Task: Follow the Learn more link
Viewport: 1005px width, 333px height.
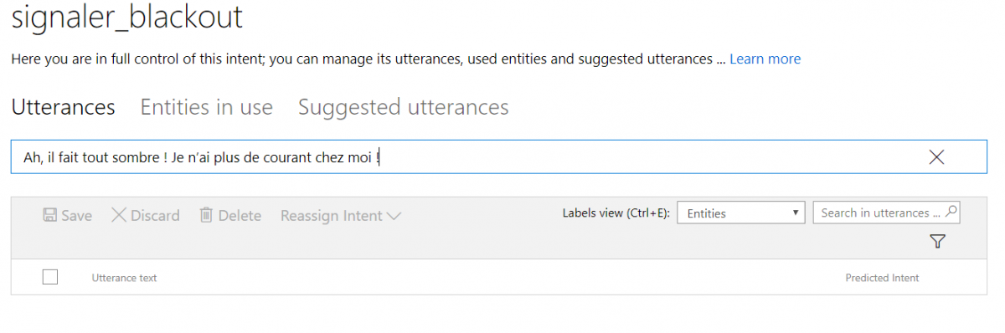Action: coord(765,59)
